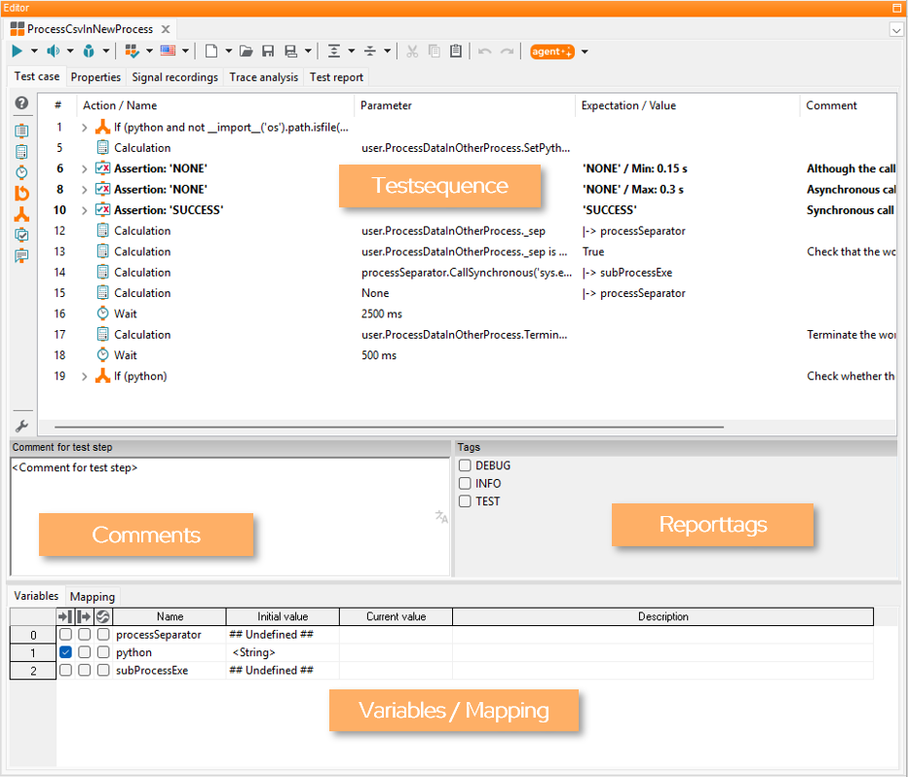Switch to the Mapping tab
Image resolution: width=908 pixels, height=777 pixels.
pyautogui.click(x=93, y=596)
